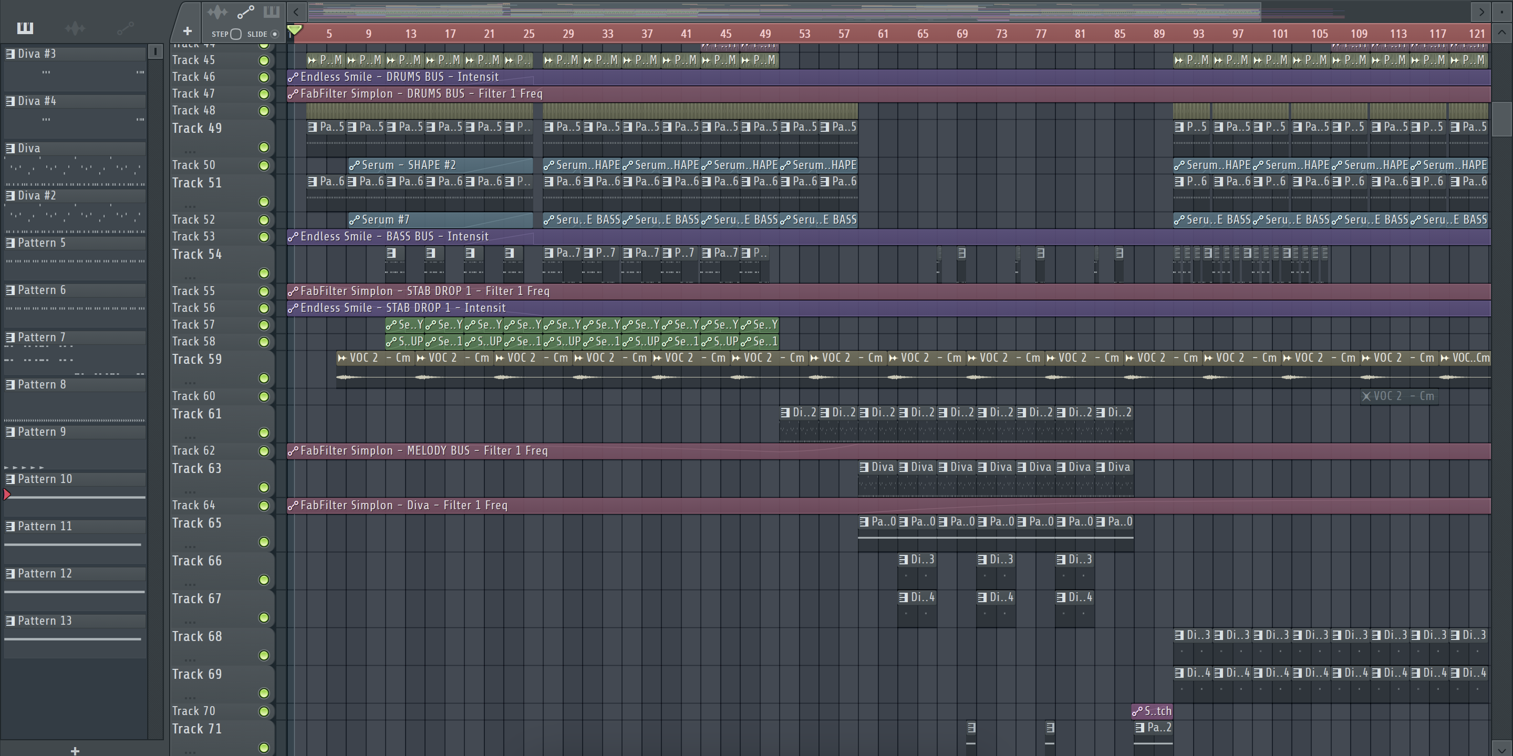Focus pattern clips in the playlist toolbar
The image size is (1513, 756).
coord(272,12)
